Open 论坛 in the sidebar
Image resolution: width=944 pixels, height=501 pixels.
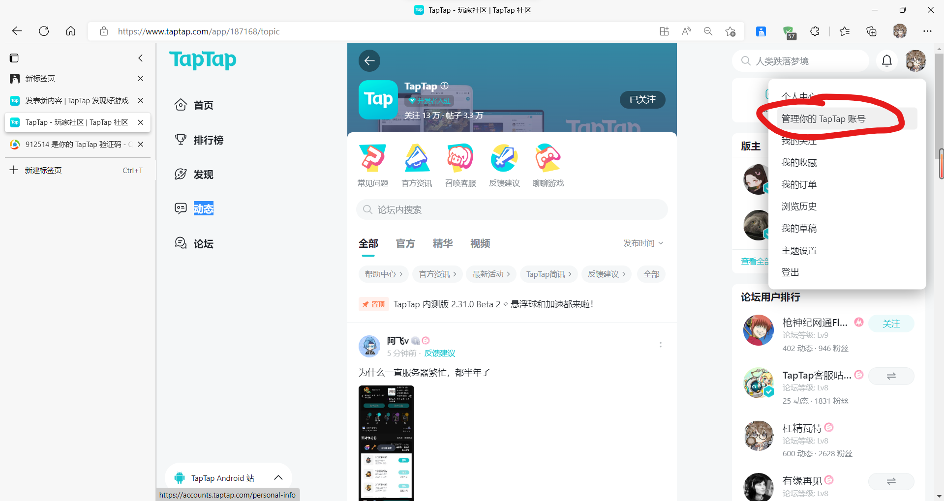click(194, 243)
